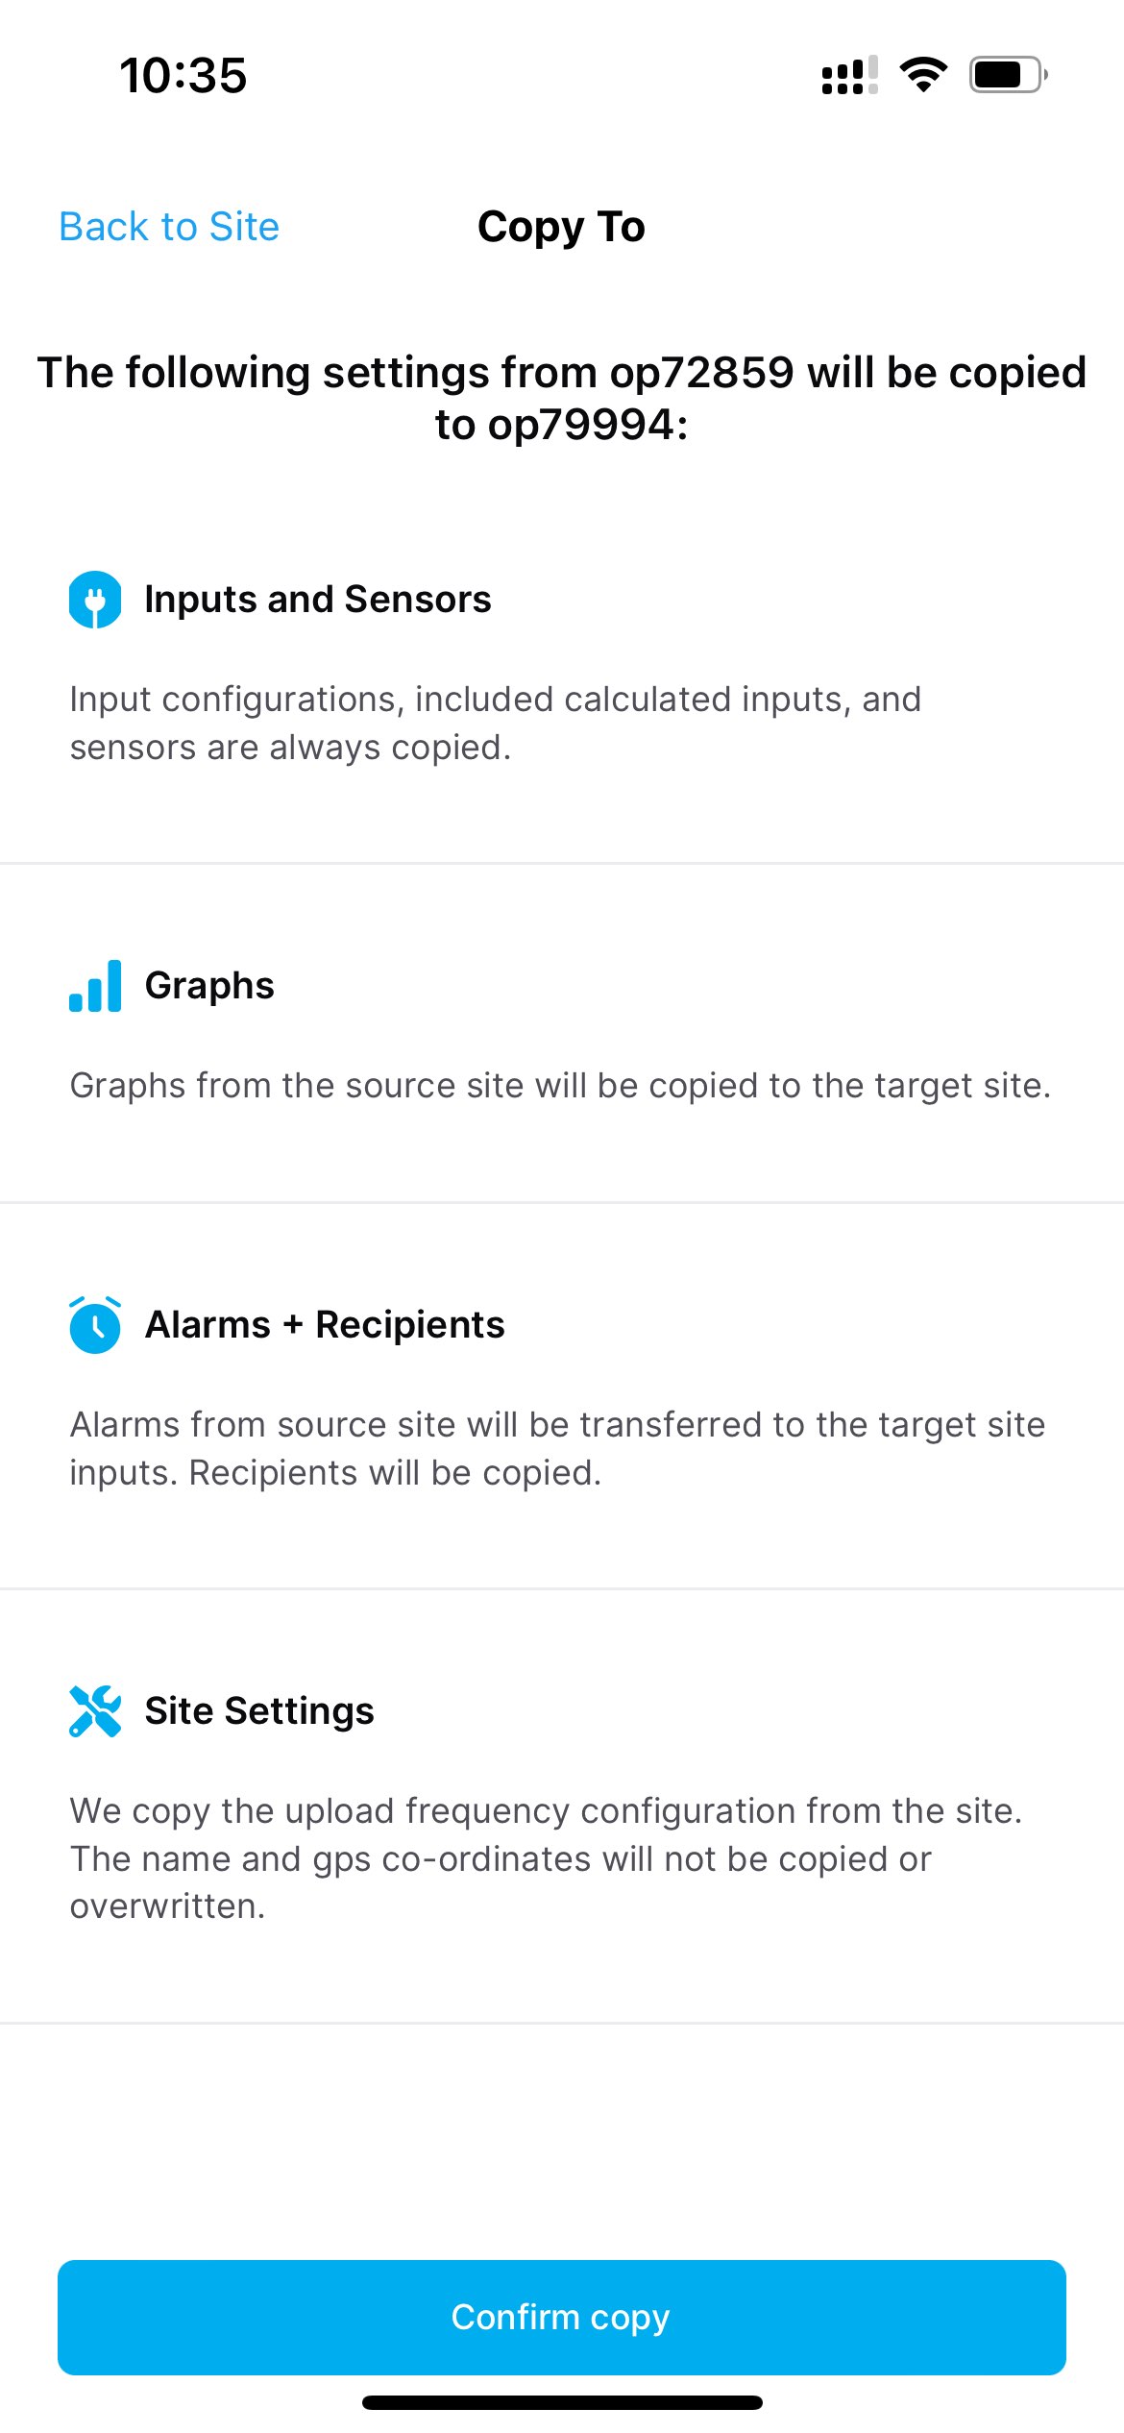Select the Inputs and Sensors heading

click(318, 600)
